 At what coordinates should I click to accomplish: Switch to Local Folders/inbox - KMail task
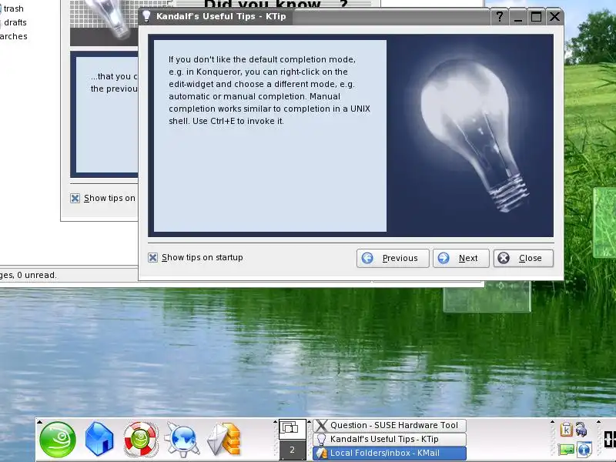tap(390, 453)
